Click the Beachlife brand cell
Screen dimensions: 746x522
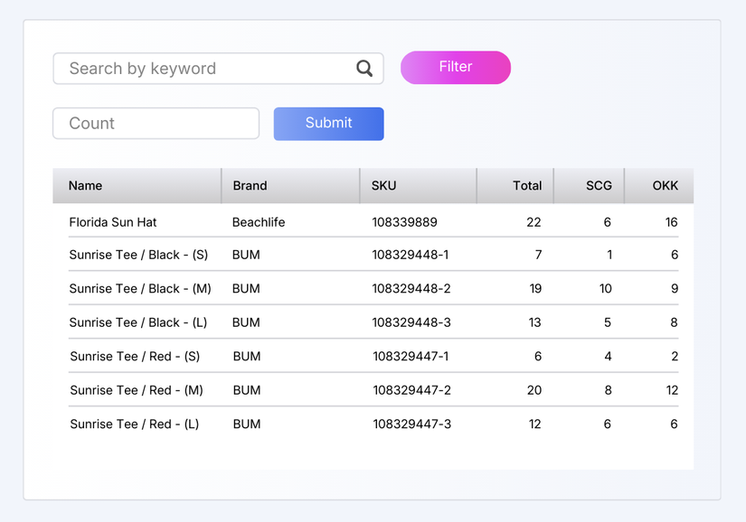[x=258, y=221]
